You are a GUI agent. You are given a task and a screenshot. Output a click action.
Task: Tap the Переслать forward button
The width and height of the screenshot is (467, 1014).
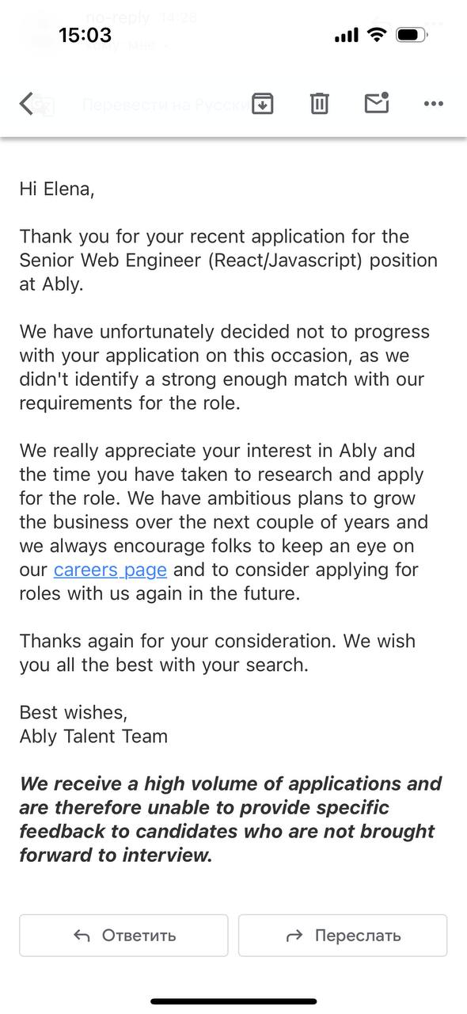click(343, 936)
